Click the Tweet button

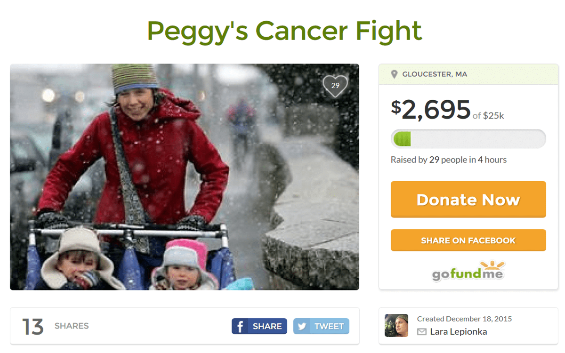pos(322,326)
